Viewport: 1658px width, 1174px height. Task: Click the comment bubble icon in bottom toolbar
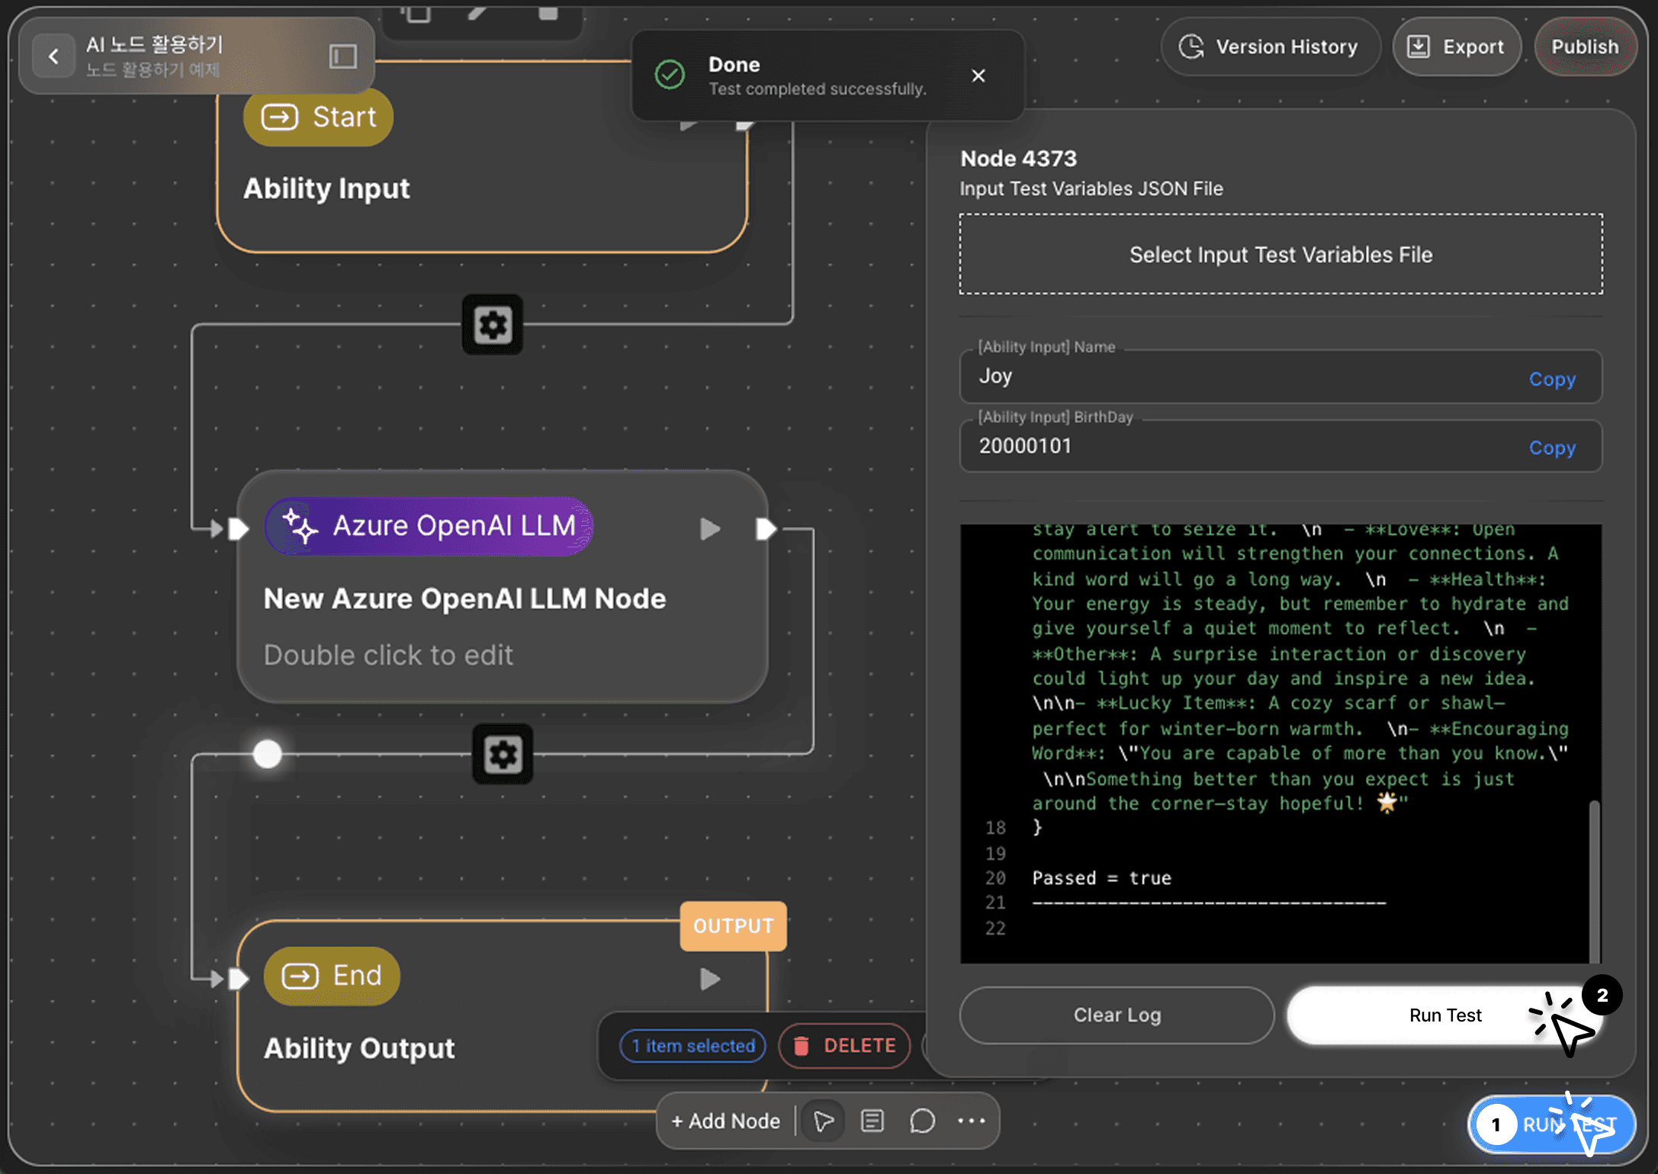tap(922, 1121)
